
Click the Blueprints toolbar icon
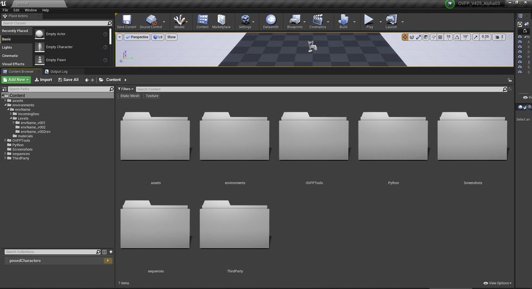[295, 20]
